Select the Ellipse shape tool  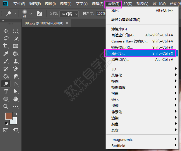(6, 99)
